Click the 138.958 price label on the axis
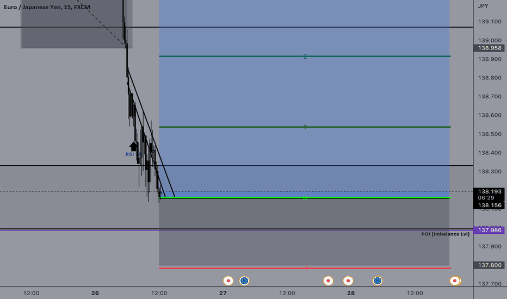507x299 pixels. pyautogui.click(x=490, y=48)
